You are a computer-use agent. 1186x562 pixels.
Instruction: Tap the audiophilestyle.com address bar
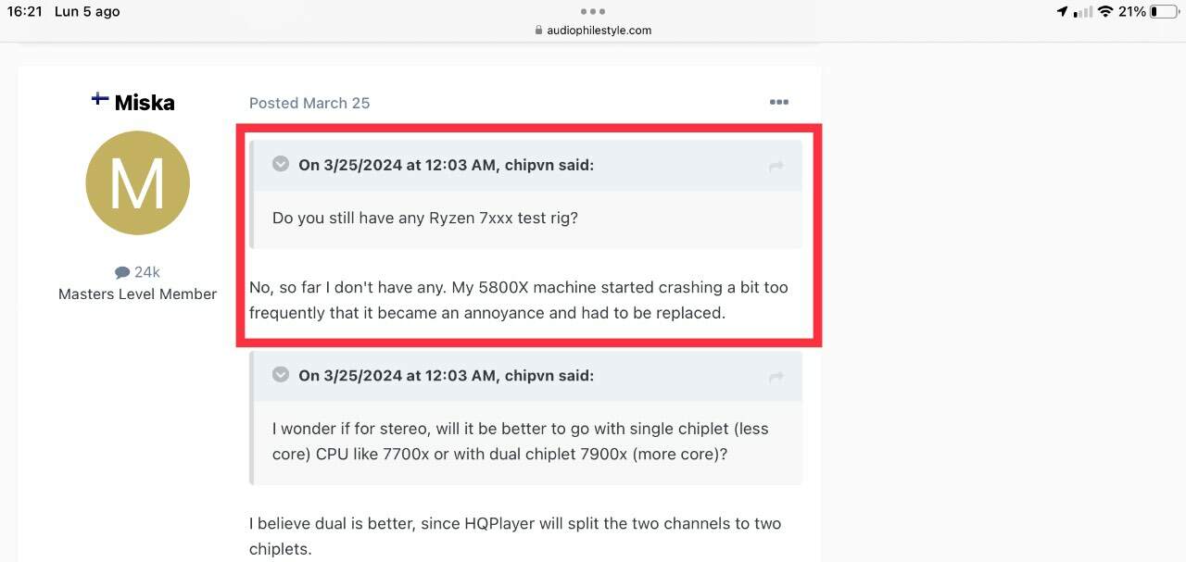click(x=593, y=30)
